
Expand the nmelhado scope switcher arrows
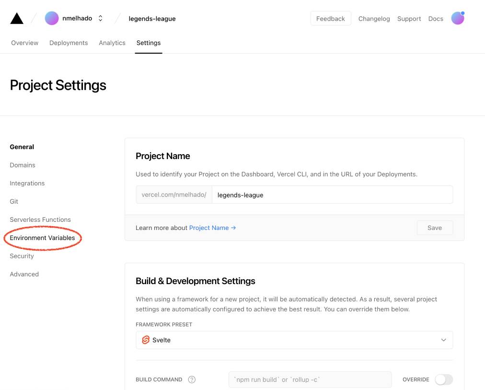[x=101, y=18]
